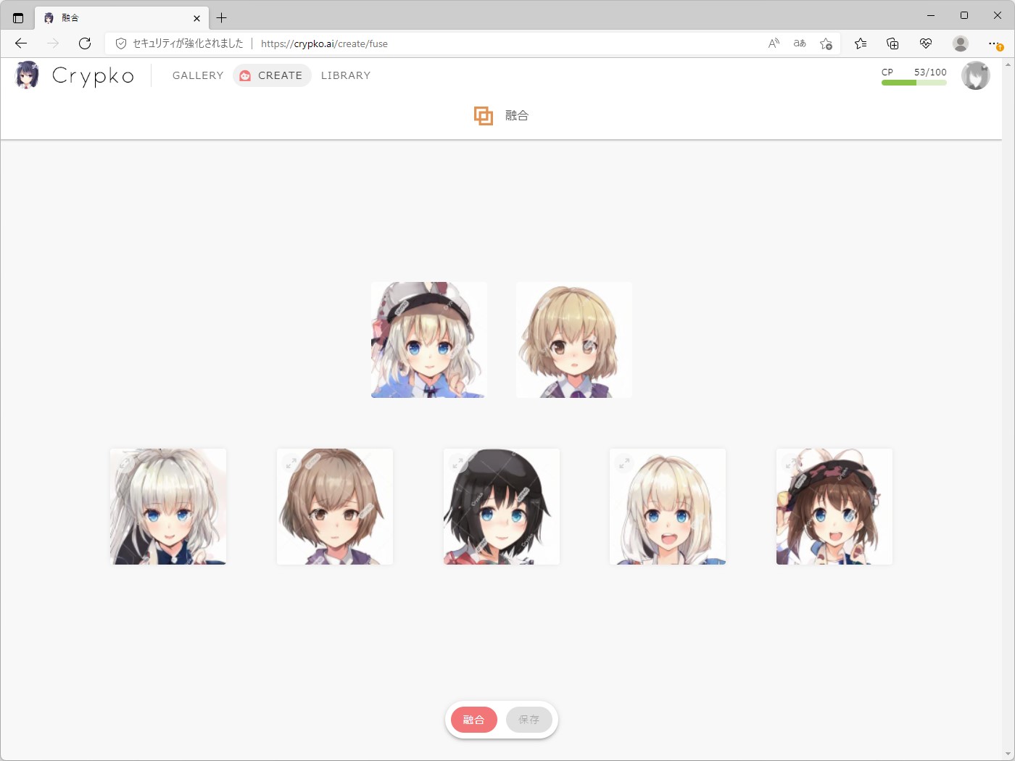Image resolution: width=1015 pixels, height=761 pixels.
Task: Select the heart icon inside the CREATE button
Action: (x=245, y=75)
